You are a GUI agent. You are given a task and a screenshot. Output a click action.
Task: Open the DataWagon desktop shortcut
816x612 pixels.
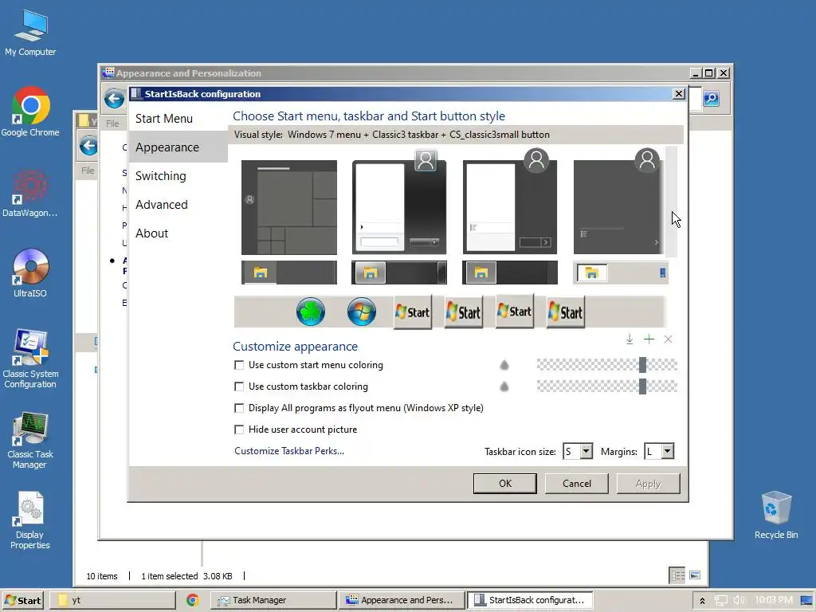[x=30, y=193]
